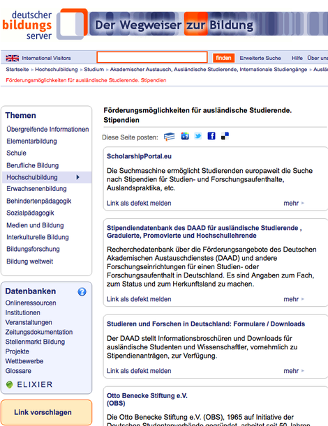
Task: Click the UK flag icon
Action: [13, 58]
